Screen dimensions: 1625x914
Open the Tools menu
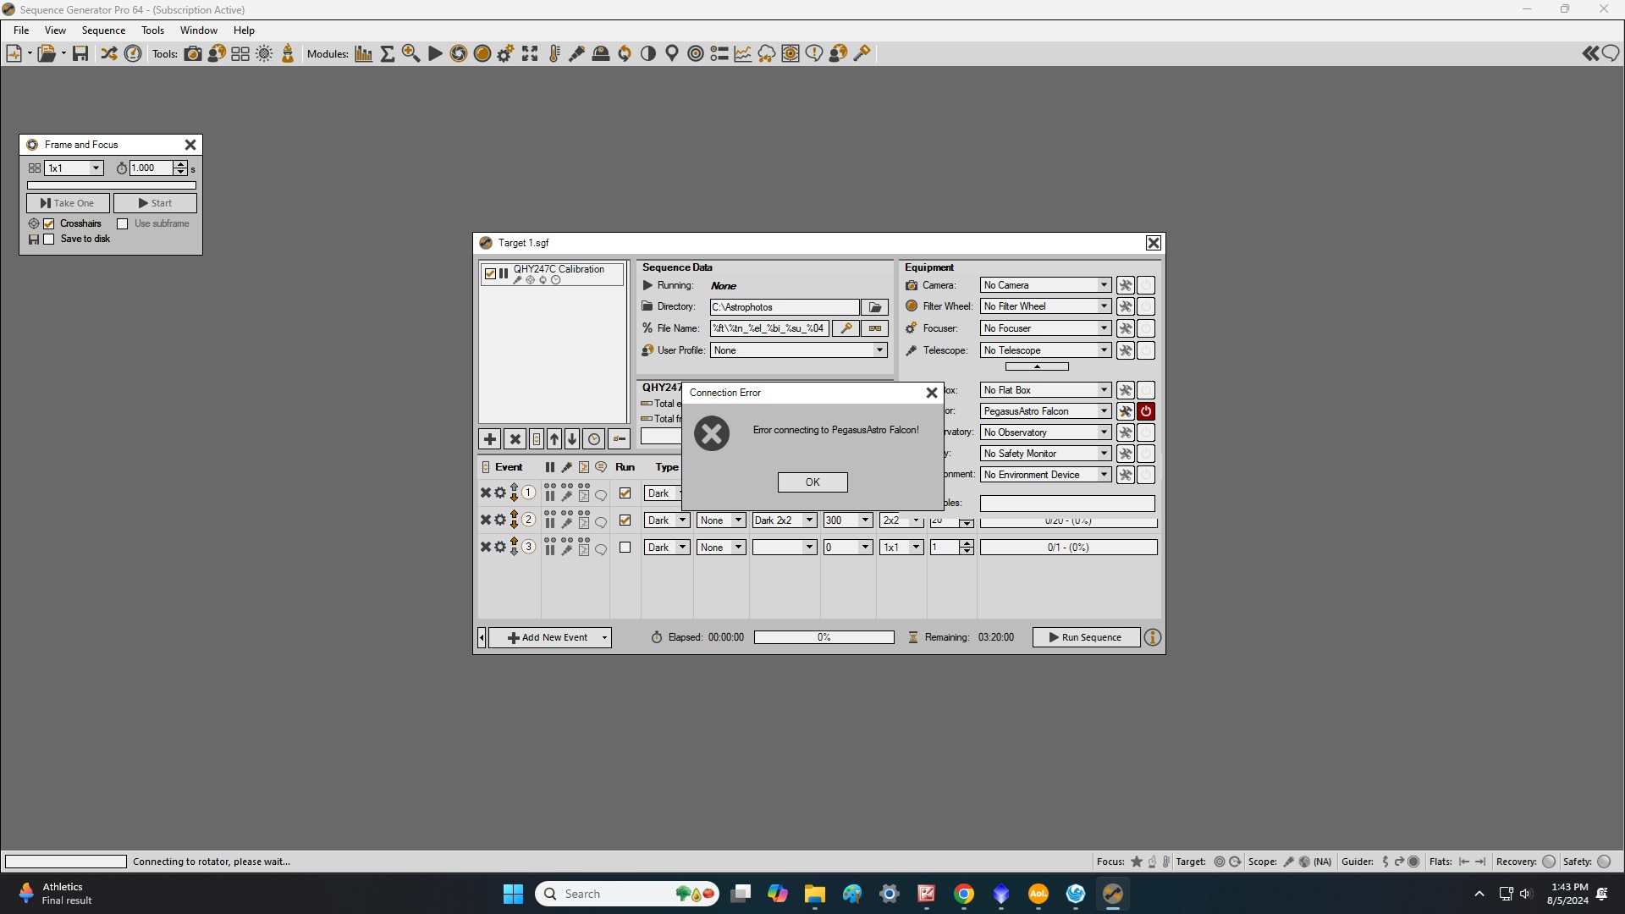pos(152,30)
